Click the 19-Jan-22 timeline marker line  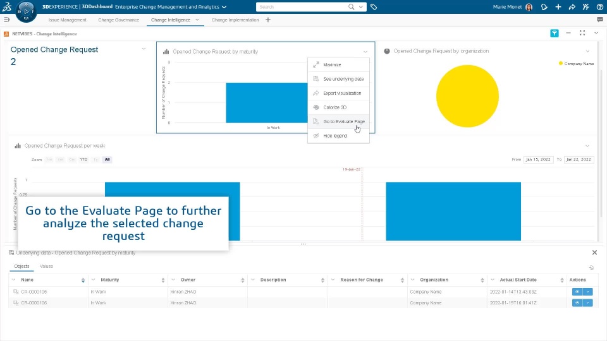(362, 204)
